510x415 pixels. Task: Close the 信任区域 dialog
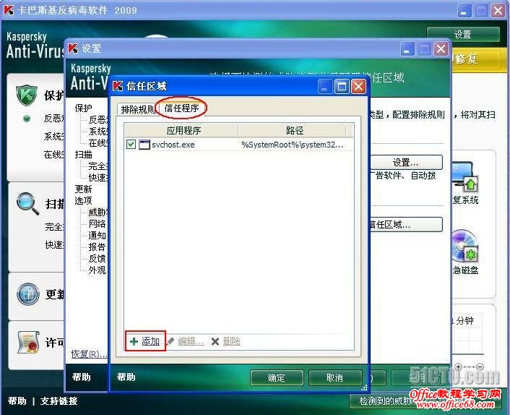[x=358, y=87]
